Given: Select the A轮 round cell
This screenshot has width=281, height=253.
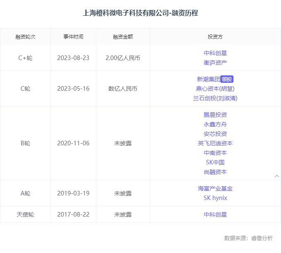Looking at the screenshot, I should (25, 193).
